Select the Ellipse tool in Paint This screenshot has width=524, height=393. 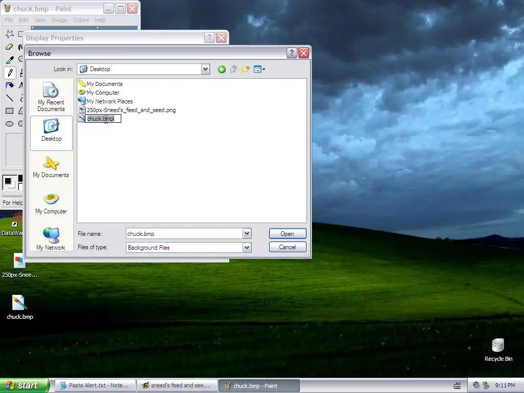9,124
